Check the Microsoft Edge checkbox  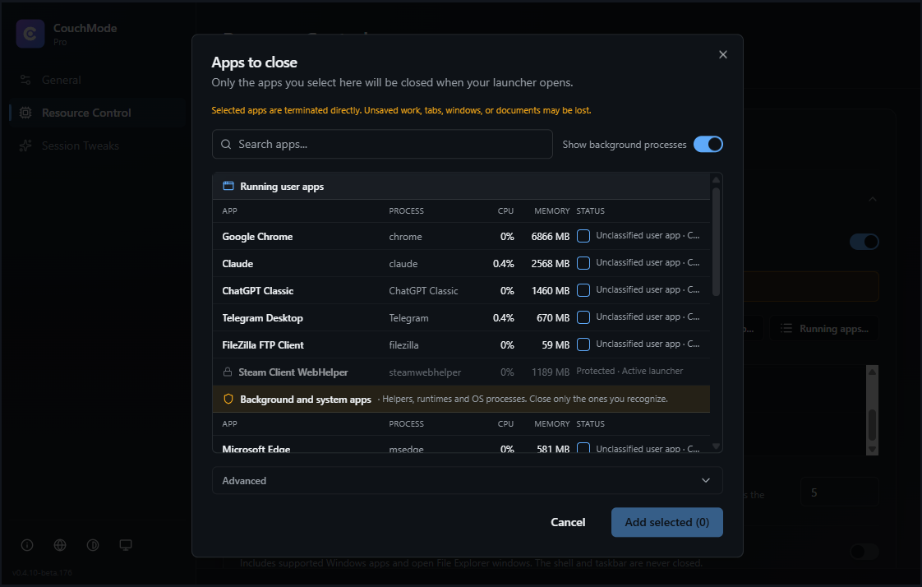(x=583, y=447)
